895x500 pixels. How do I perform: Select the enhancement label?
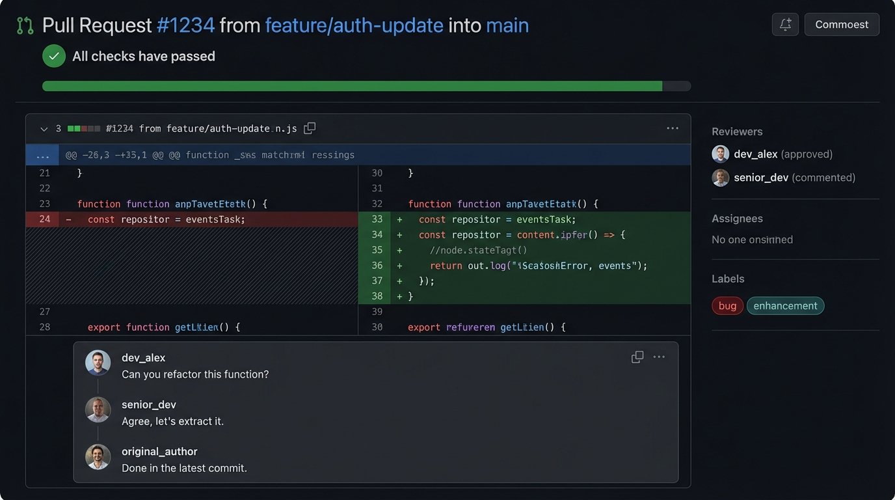point(785,306)
